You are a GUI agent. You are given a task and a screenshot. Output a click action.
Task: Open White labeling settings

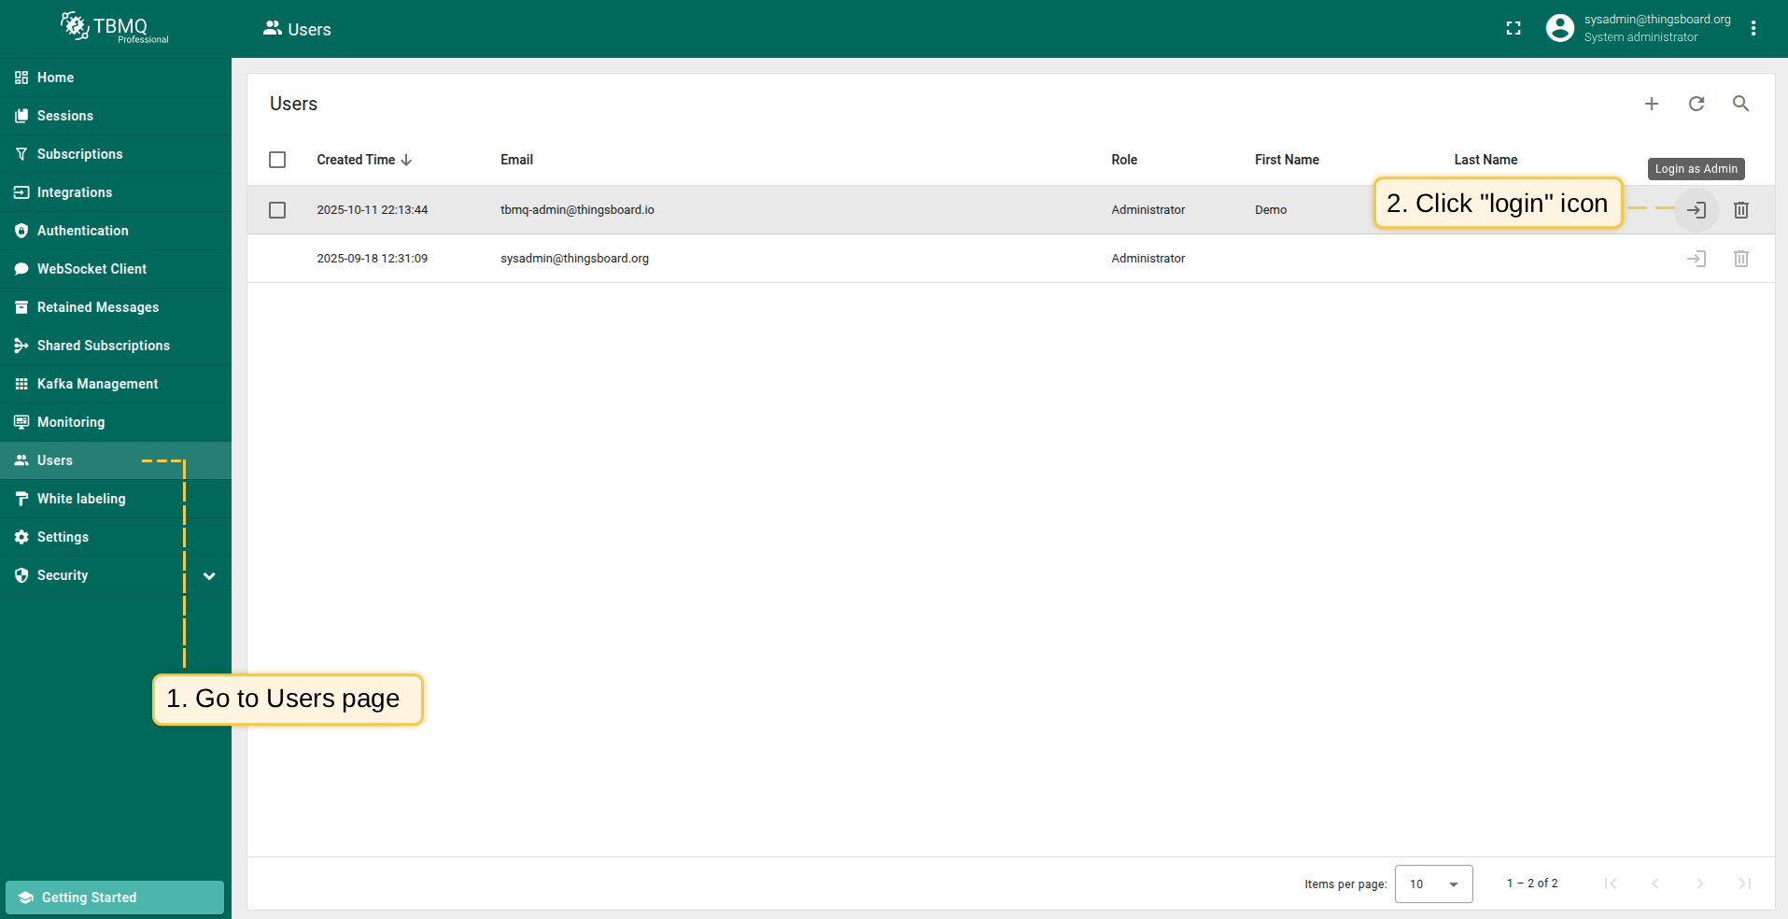[81, 499]
